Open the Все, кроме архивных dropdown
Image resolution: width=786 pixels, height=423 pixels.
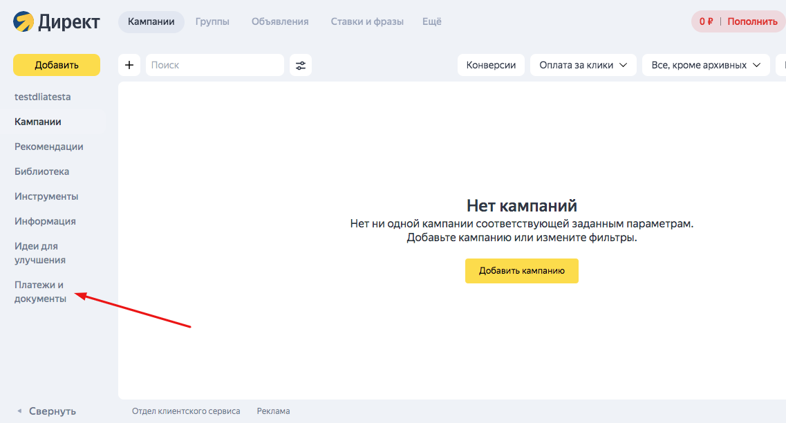(x=706, y=65)
